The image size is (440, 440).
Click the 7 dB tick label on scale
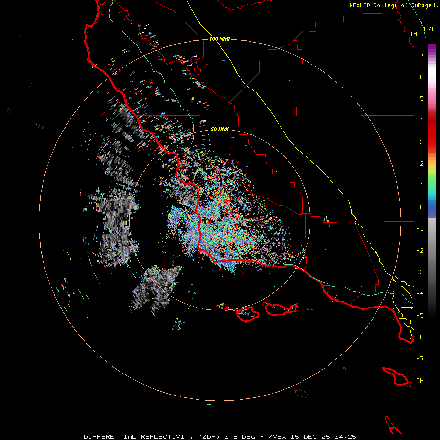[422, 55]
